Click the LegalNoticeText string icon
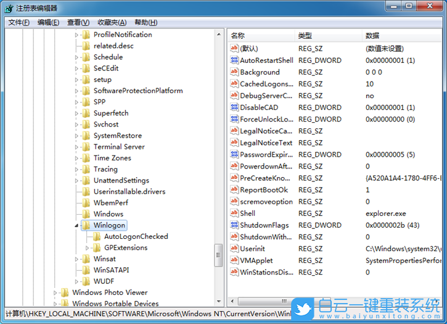447x324 pixels. click(x=234, y=143)
